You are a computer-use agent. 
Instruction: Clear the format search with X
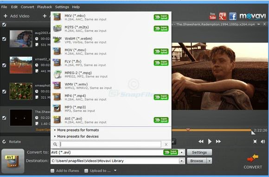click(x=166, y=145)
